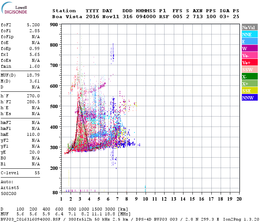Click the dark blue echo cluster near 750 km
Viewport: 260px width, 222px height.
point(113,54)
